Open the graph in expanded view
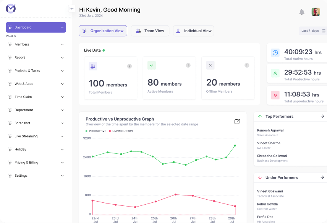 coord(237,122)
